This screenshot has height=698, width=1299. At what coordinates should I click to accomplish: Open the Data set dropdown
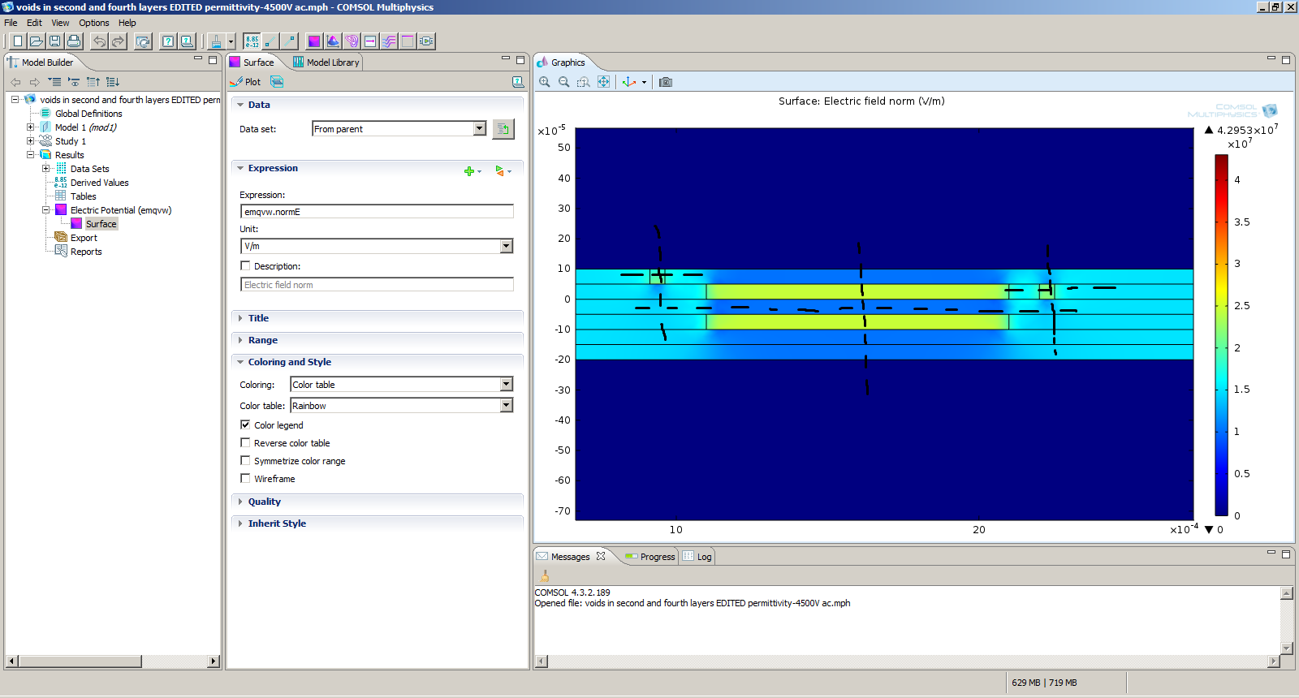pos(479,128)
